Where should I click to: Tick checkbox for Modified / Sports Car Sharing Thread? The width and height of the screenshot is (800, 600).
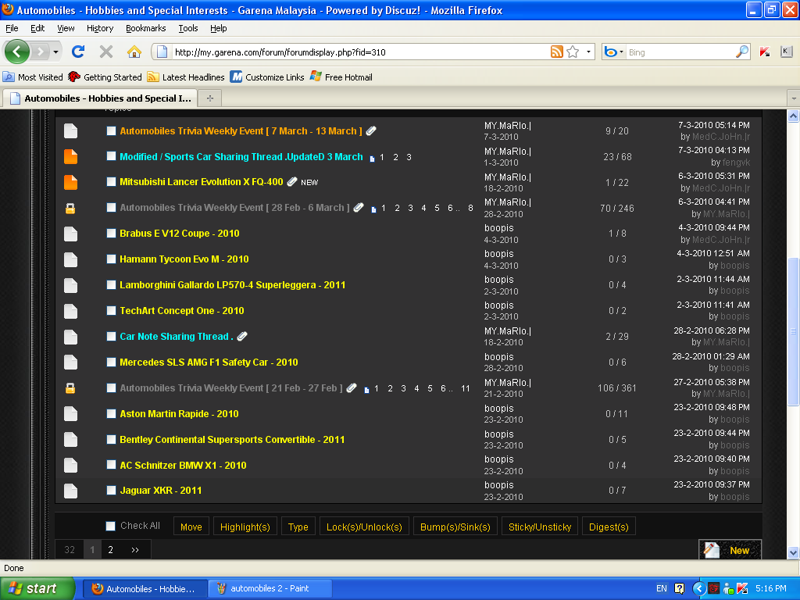pyautogui.click(x=111, y=156)
